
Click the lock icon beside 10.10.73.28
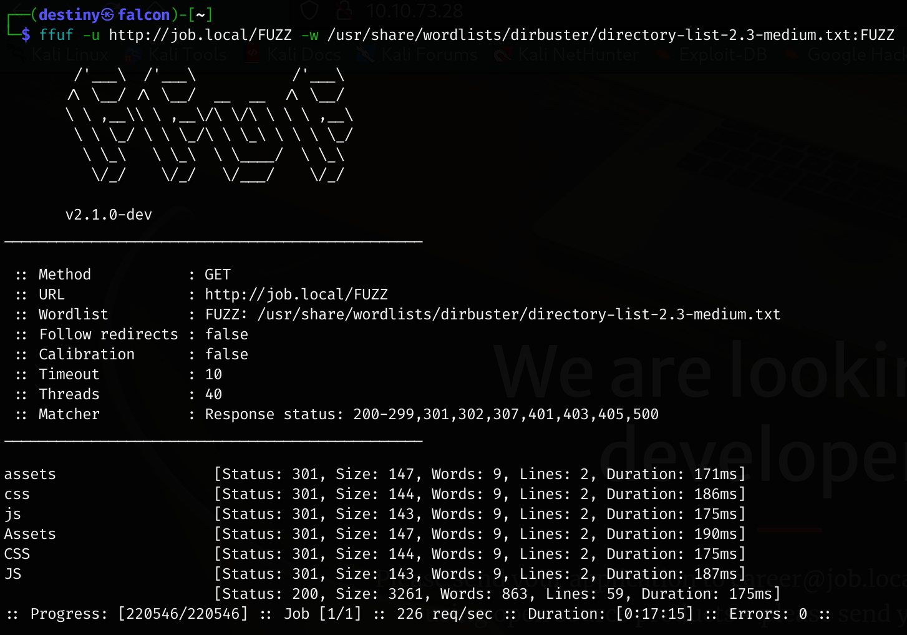point(344,11)
